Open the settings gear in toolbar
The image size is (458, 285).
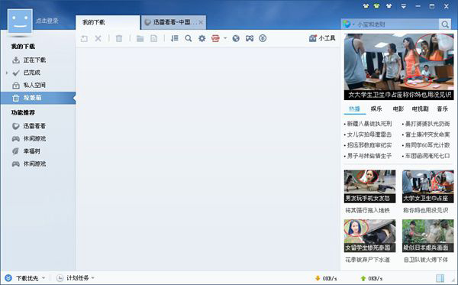pos(202,38)
